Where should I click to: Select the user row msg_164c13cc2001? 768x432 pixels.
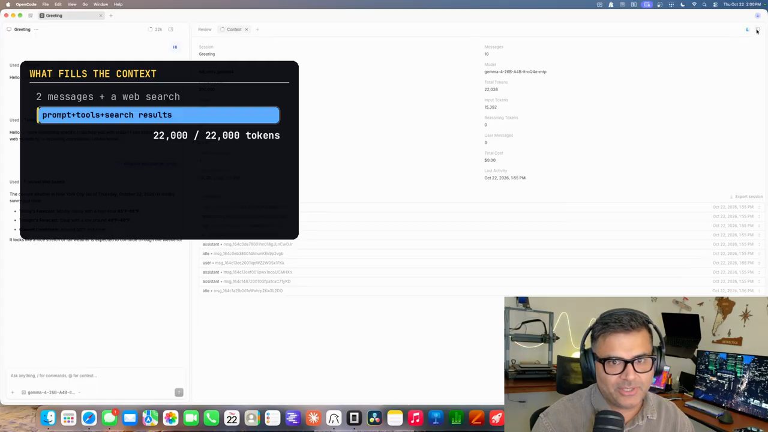(x=482, y=263)
